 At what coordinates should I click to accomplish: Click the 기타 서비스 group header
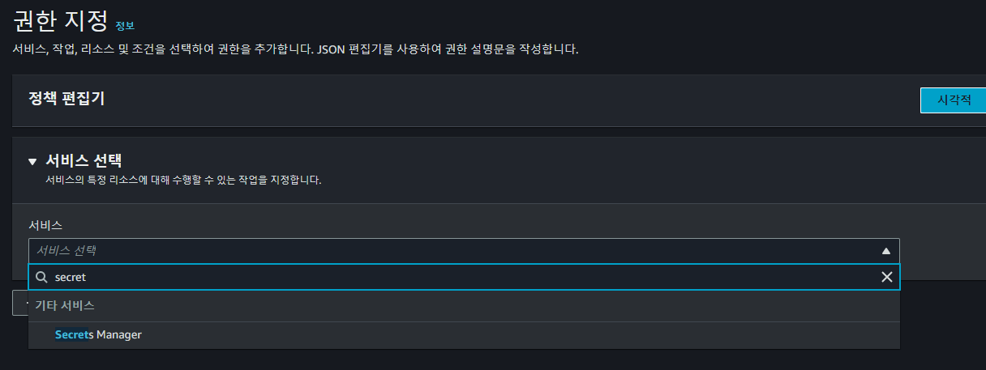[x=65, y=306]
